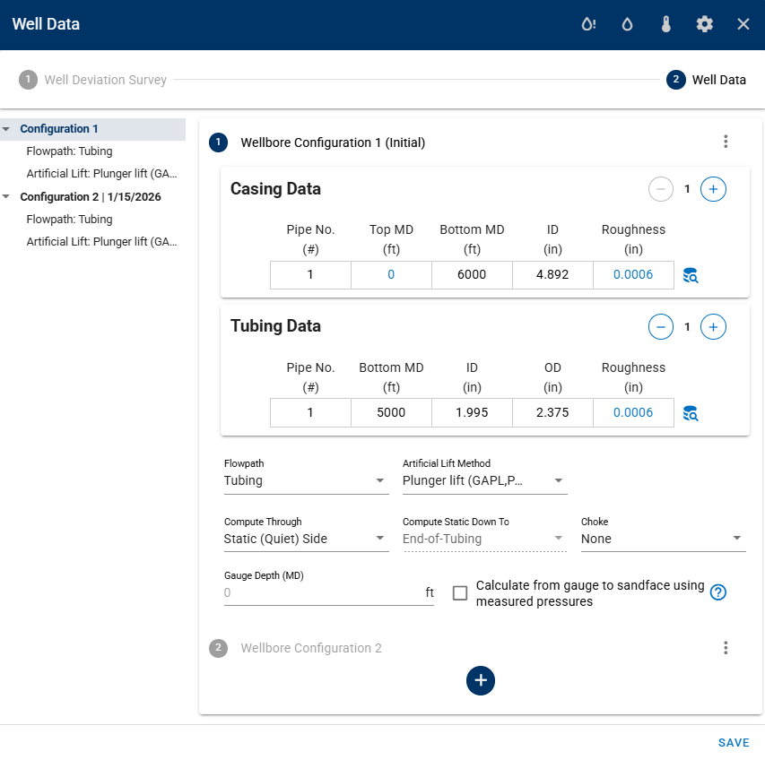Enable calculate from gauge to sandface
This screenshot has height=760, width=765.
(460, 593)
